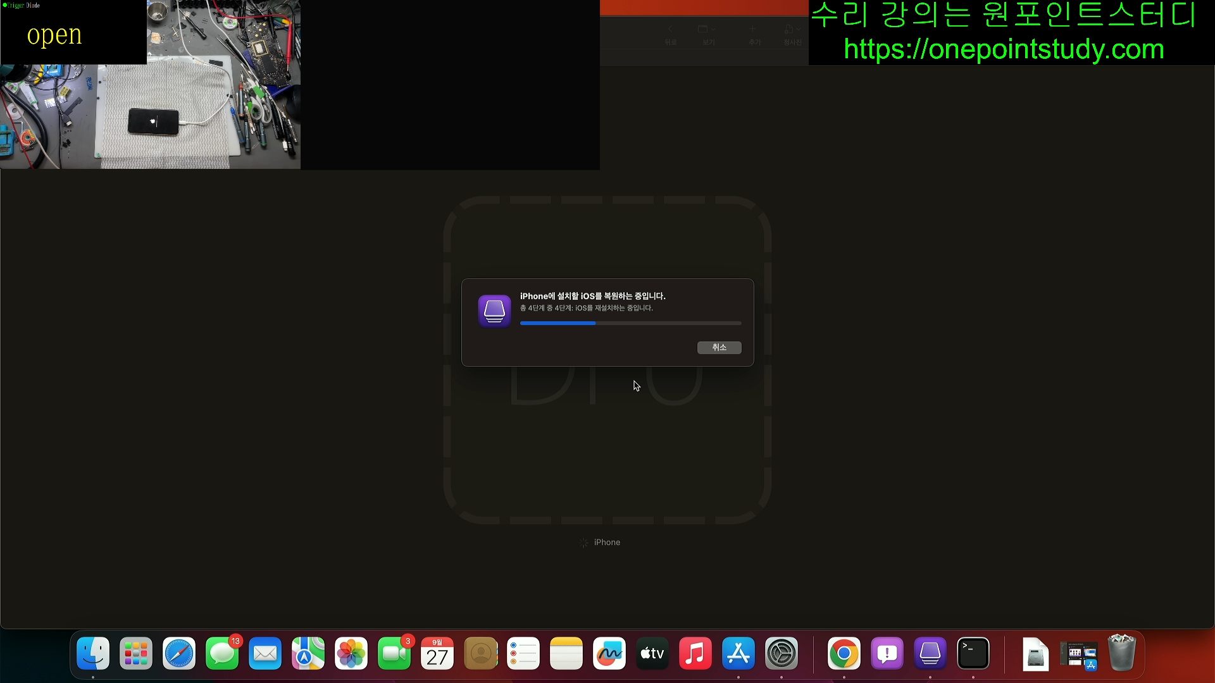Viewport: 1215px width, 683px height.
Task: Expand the 보기 (View) dropdown
Action: click(x=707, y=29)
